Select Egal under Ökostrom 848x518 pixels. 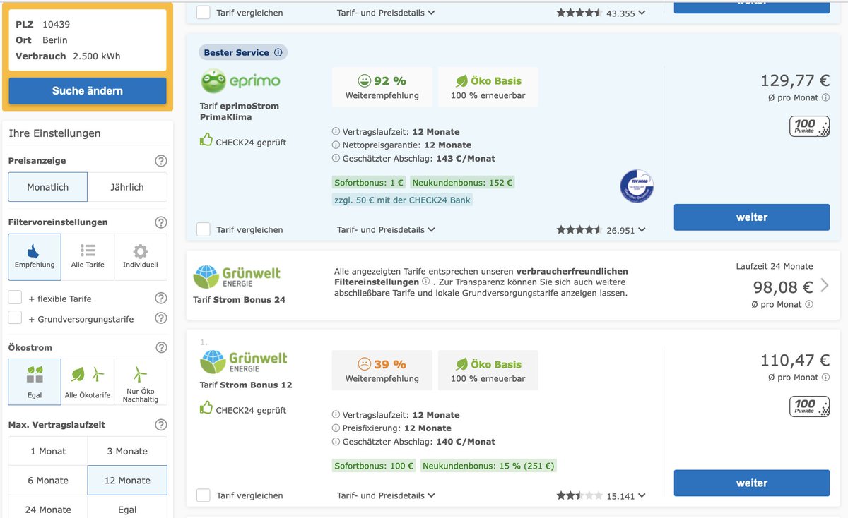click(x=35, y=382)
